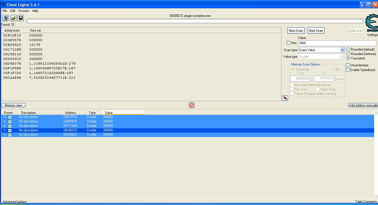Click the Cheat Engine title bar icon
Image resolution: width=378 pixels, height=205 pixels.
pyautogui.click(x=4, y=5)
